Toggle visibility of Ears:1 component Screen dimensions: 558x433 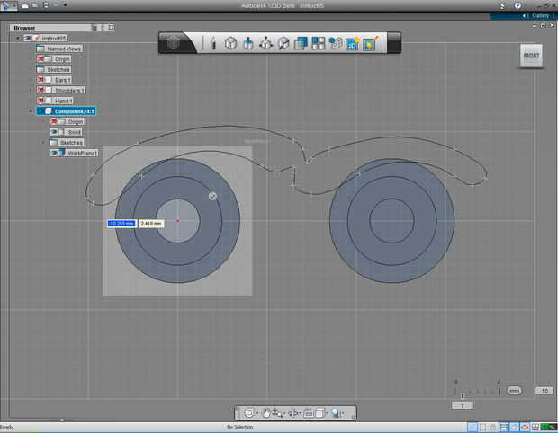(41, 80)
